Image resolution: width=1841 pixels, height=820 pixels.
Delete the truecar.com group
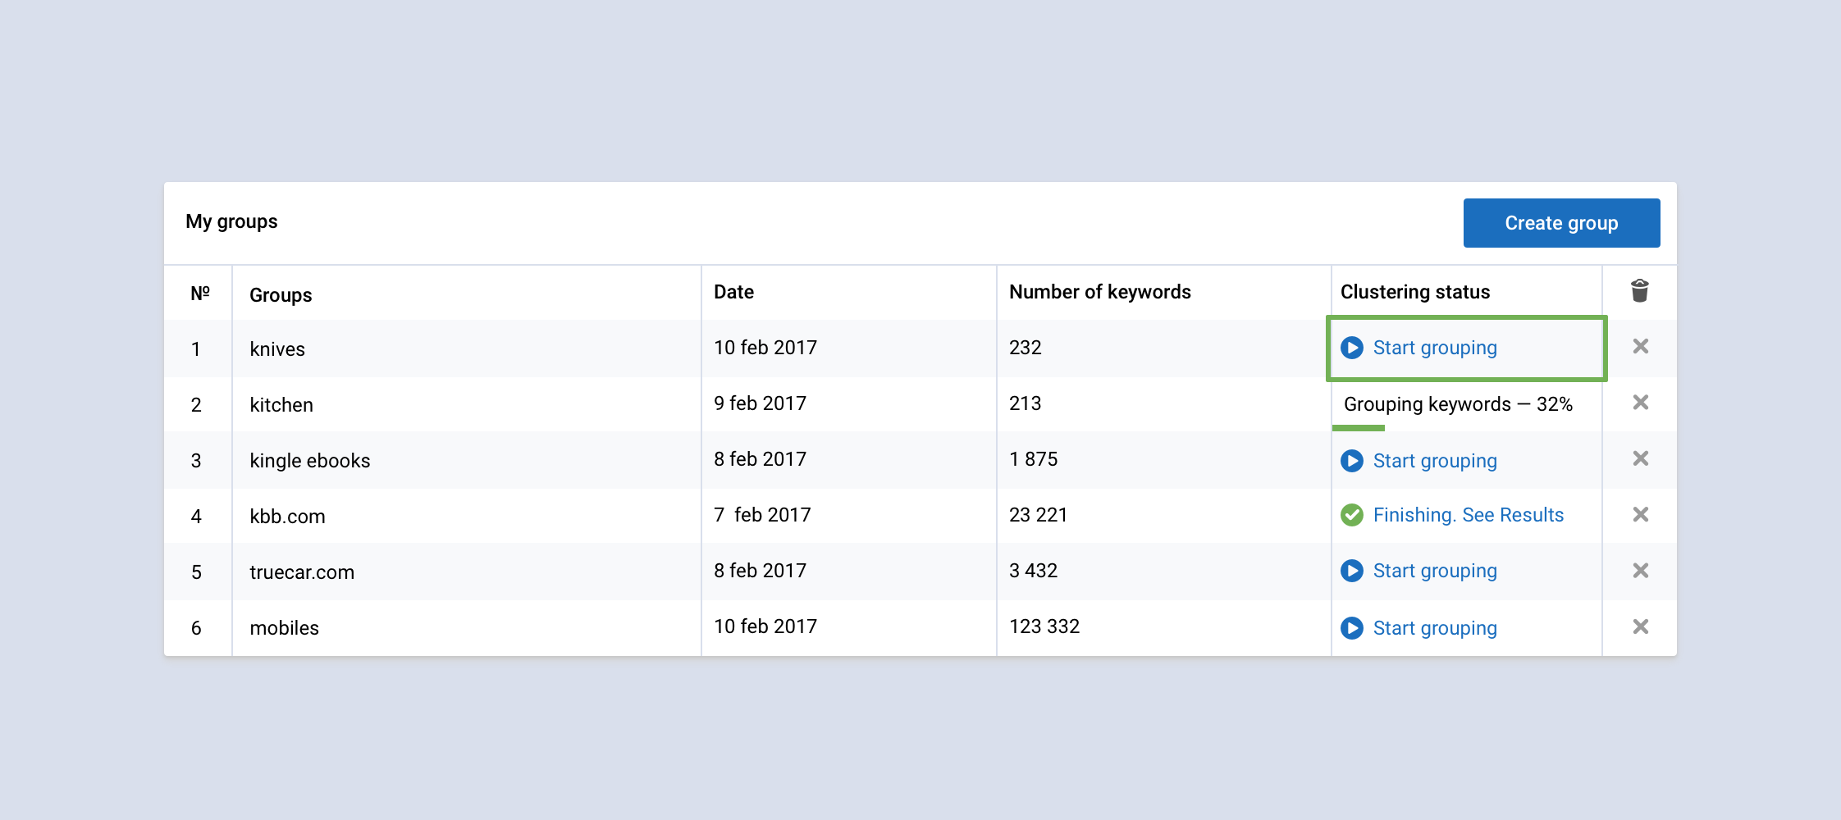pyautogui.click(x=1640, y=570)
